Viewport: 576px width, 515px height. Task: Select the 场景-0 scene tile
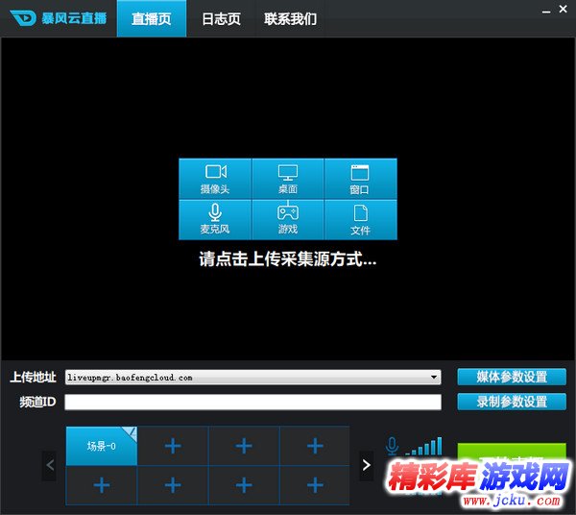(101, 446)
